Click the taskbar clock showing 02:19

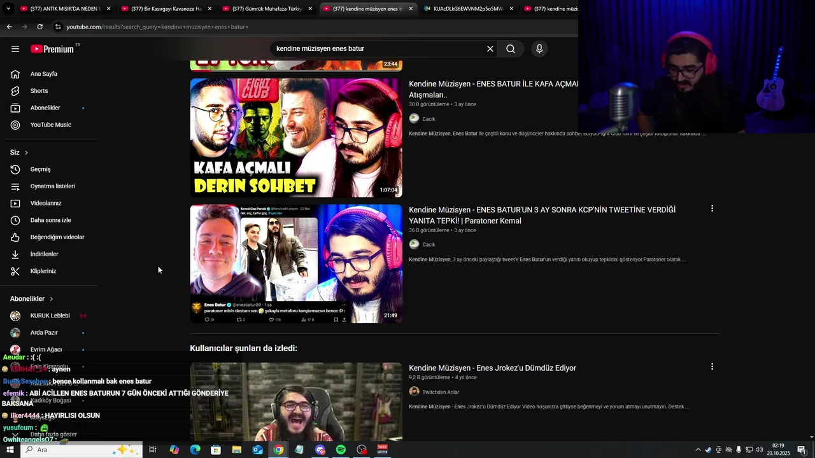pyautogui.click(x=778, y=450)
